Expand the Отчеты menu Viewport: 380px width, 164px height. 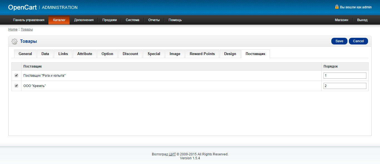point(154,20)
